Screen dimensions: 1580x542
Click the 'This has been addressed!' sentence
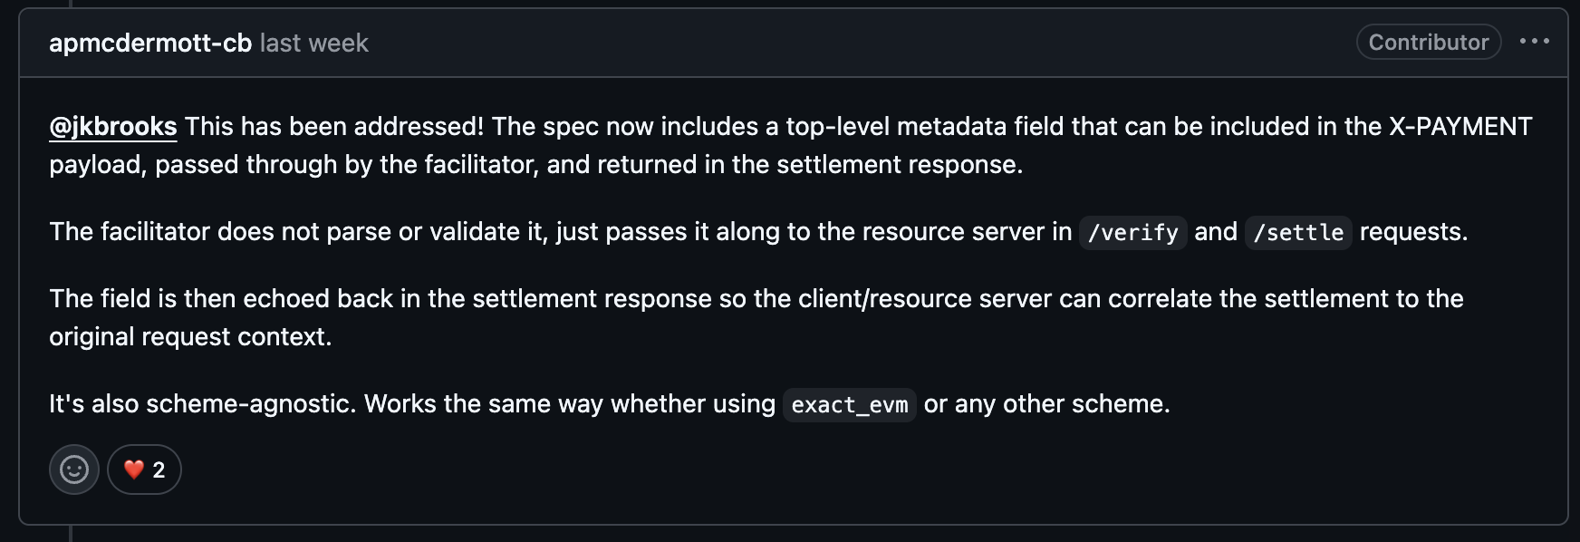pyautogui.click(x=335, y=126)
